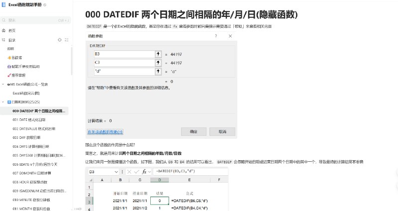The width and height of the screenshot is (398, 211).
Task: Select column D header
Action: click(x=159, y=180)
